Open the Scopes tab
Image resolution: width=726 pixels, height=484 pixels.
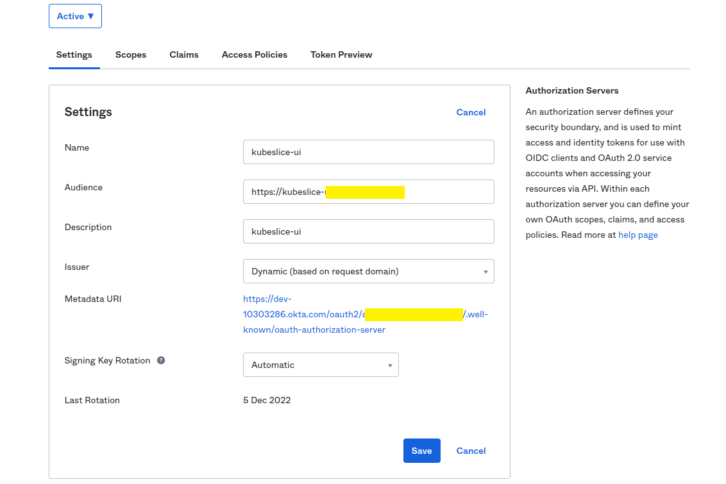pyautogui.click(x=131, y=54)
